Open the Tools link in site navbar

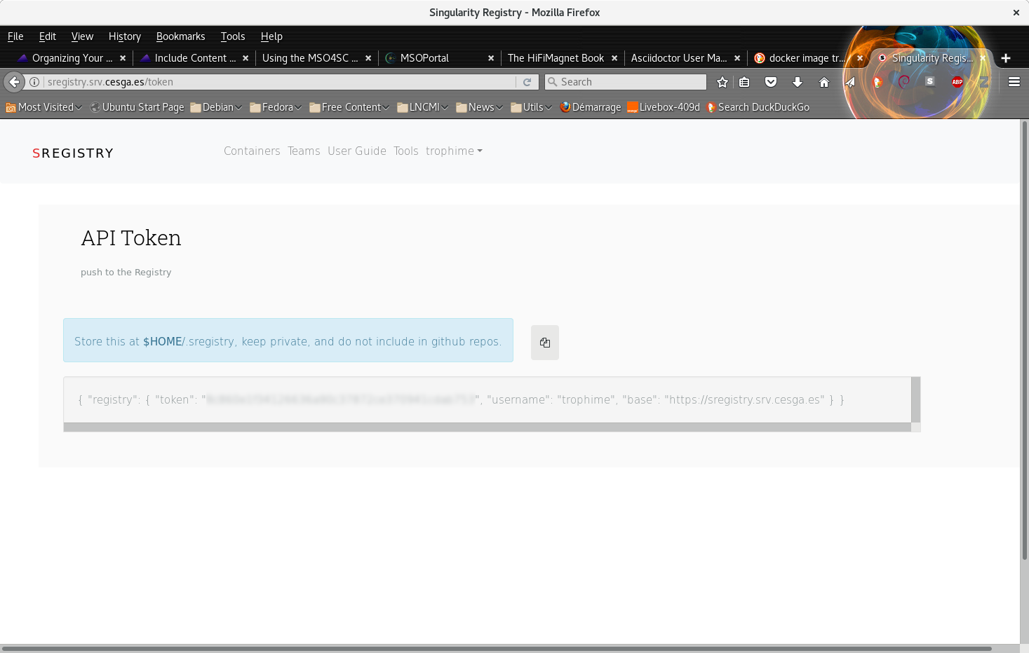point(405,151)
